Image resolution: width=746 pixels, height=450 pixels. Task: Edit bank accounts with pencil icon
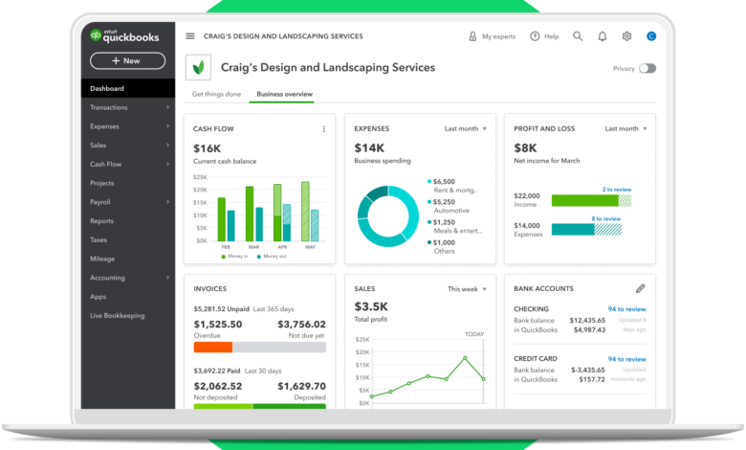coord(641,288)
